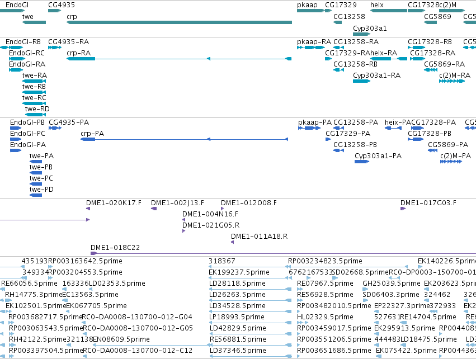
Task: Select the CG13258-PB protein
Action: 338,150
